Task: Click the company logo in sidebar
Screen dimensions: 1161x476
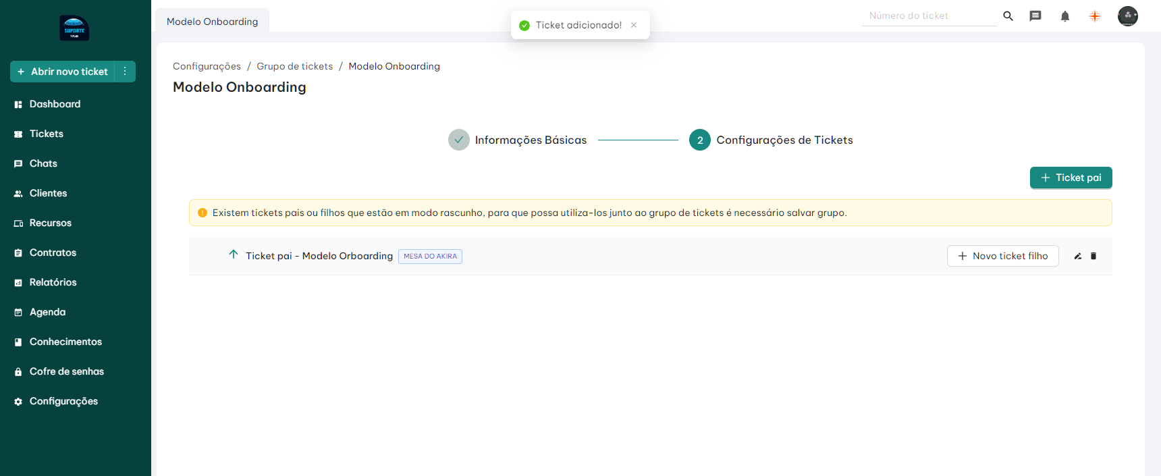Action: (x=74, y=28)
